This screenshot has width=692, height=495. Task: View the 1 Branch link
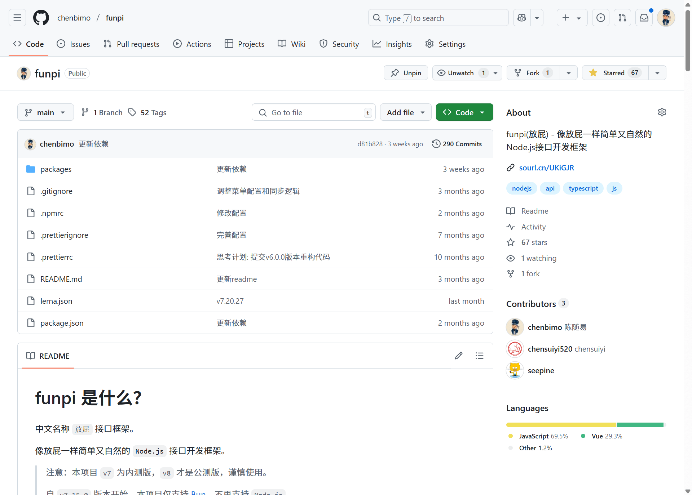(102, 112)
